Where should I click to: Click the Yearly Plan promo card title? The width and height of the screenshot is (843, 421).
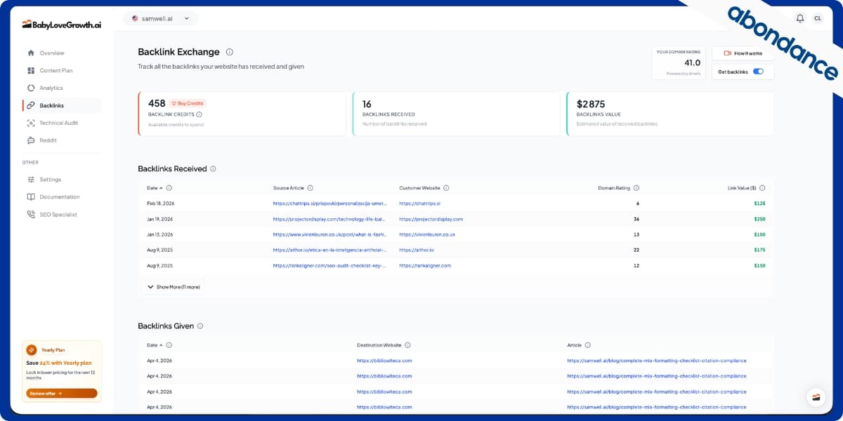tap(53, 349)
